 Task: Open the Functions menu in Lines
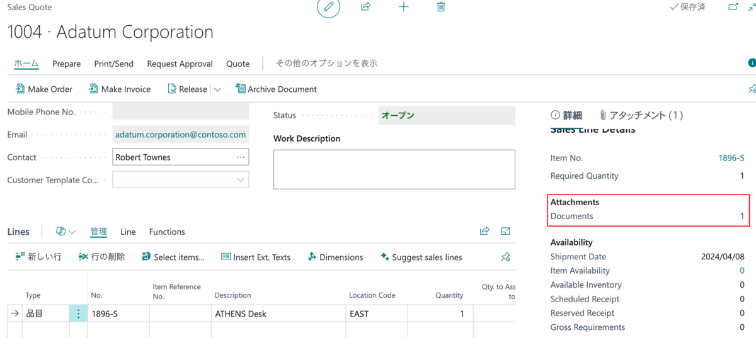[x=167, y=232]
